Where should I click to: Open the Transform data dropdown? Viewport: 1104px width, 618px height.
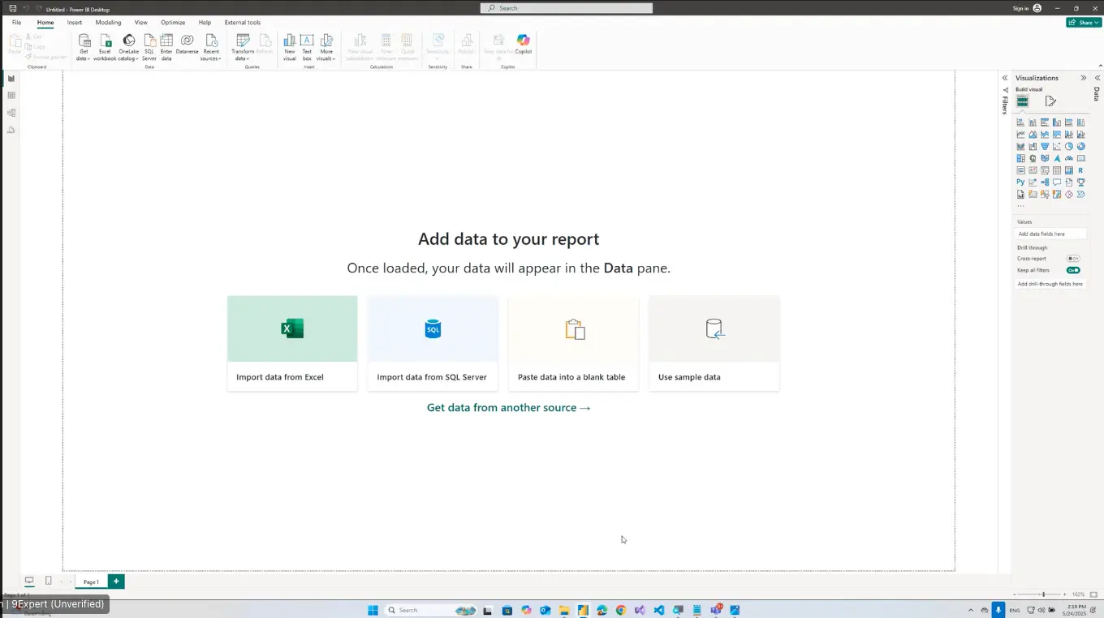point(243,48)
